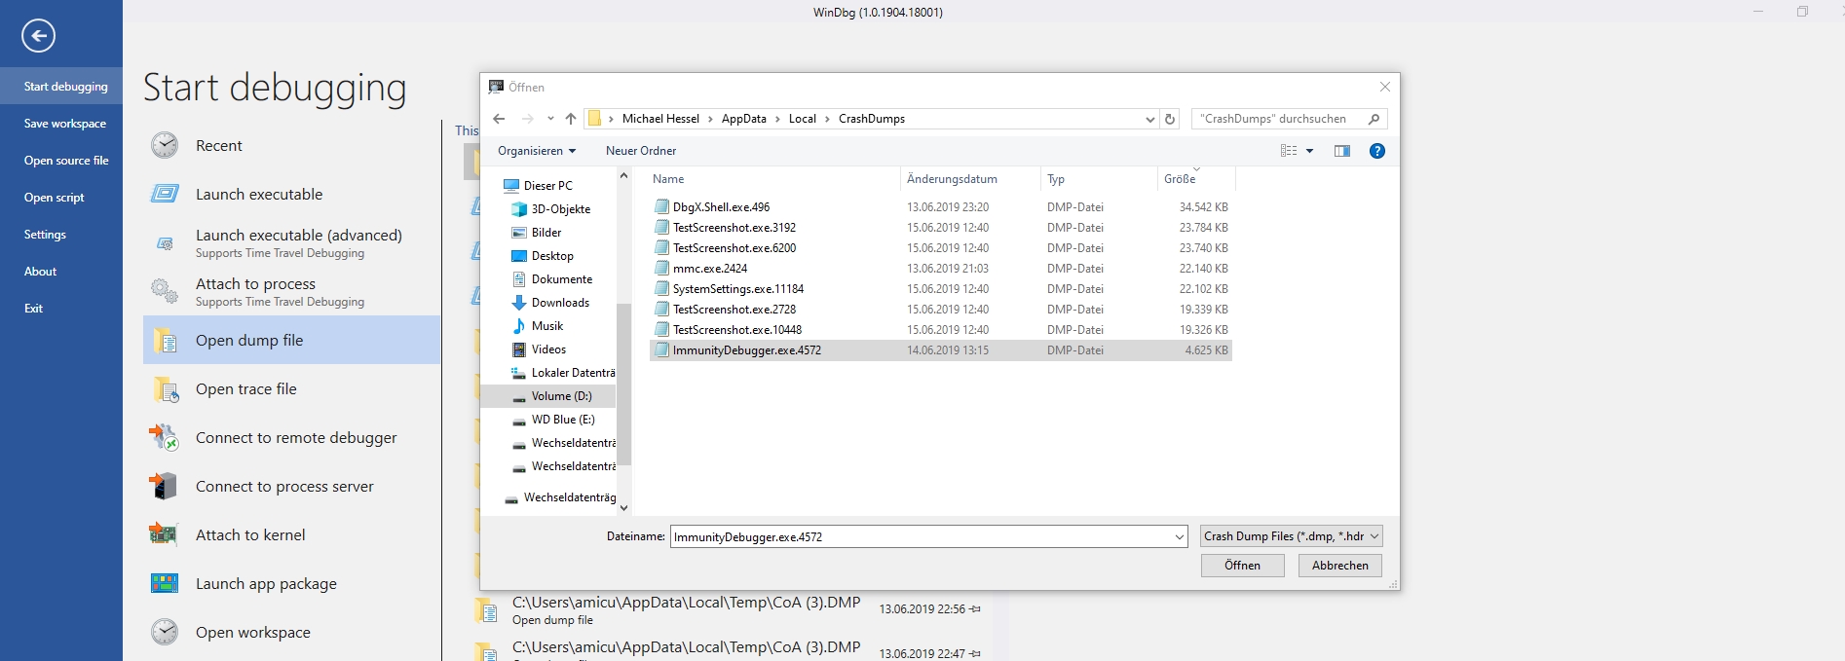Click the Launch executable (advanced) gear icon
The height and width of the screenshot is (661, 1845).
(165, 242)
